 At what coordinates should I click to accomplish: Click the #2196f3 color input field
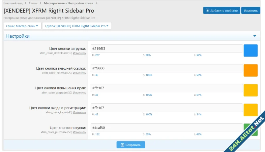pyautogui.click(x=166, y=49)
